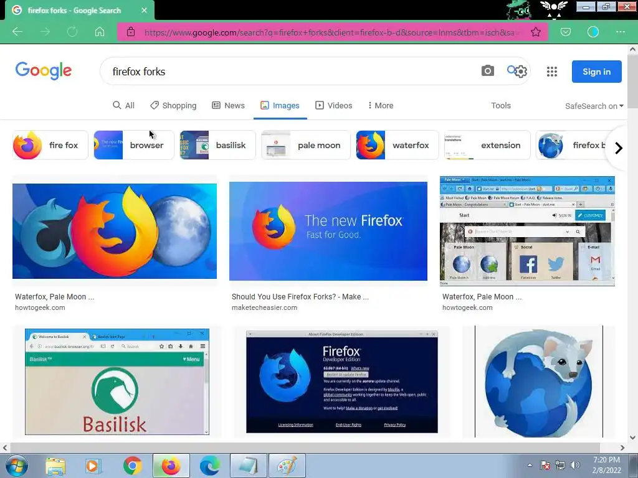Image resolution: width=638 pixels, height=478 pixels.
Task: View site security via padlock icon
Action: point(131,32)
